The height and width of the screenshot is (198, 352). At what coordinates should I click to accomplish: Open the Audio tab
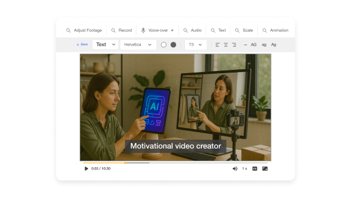(193, 30)
